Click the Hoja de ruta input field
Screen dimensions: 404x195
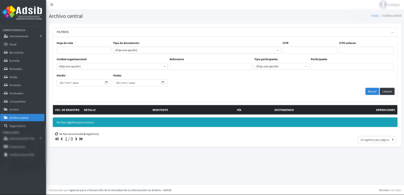(x=84, y=50)
